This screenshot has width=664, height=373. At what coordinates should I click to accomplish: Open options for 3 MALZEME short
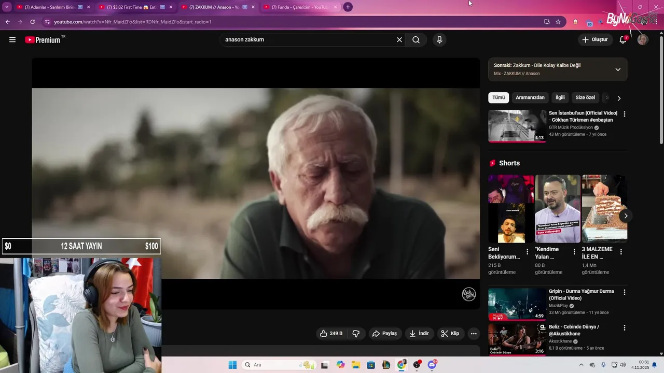click(621, 252)
